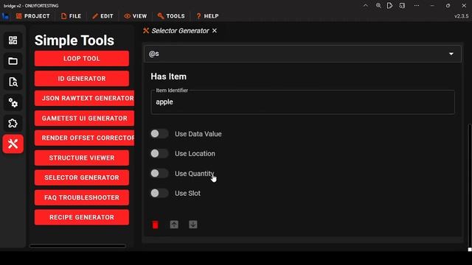Click the zoom magnifier icon in title bar
The height and width of the screenshot is (265, 472).
[378, 5]
